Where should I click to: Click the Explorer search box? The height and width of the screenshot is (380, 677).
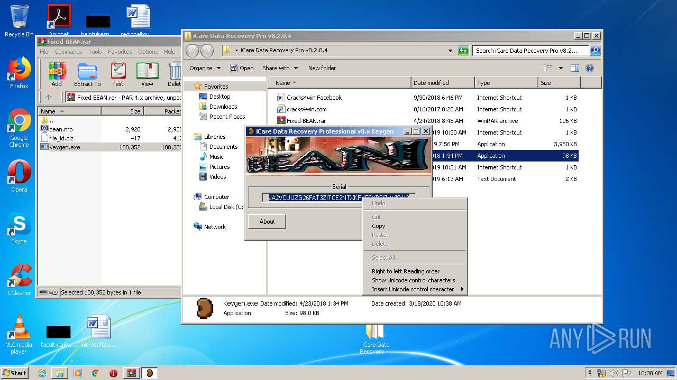[x=531, y=51]
